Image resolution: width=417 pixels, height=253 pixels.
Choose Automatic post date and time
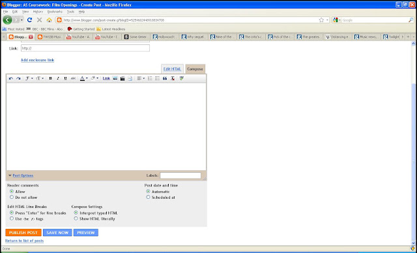pyautogui.click(x=148, y=191)
